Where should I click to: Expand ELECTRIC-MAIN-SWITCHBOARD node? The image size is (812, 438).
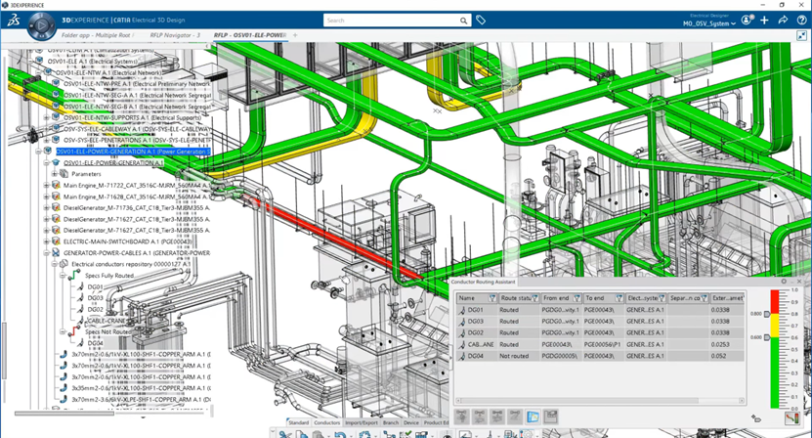[47, 241]
